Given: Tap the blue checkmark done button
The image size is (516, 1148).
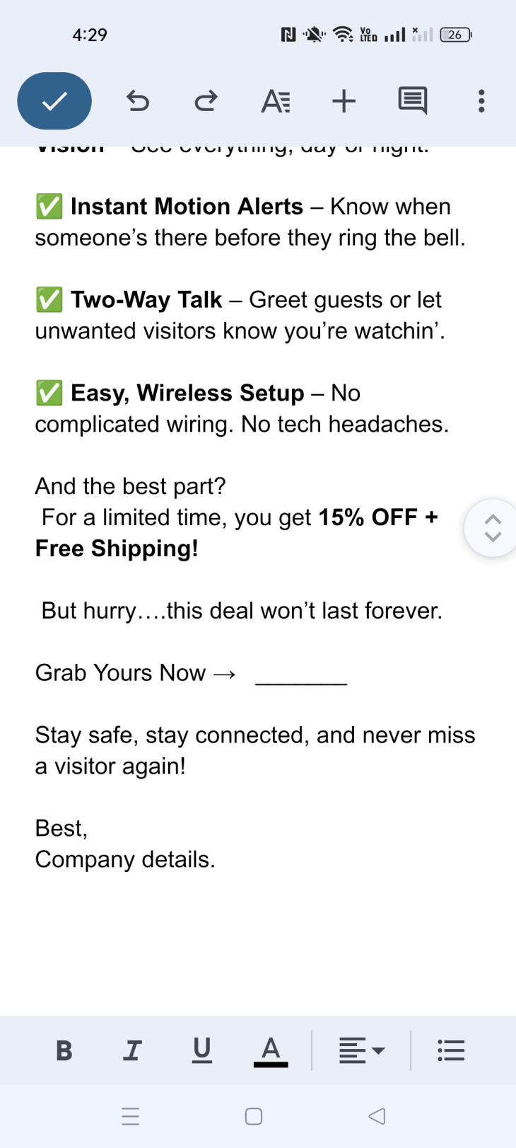Looking at the screenshot, I should click(54, 101).
